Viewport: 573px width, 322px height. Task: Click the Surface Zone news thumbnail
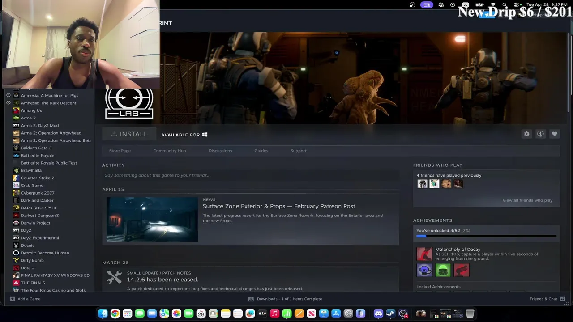(152, 219)
